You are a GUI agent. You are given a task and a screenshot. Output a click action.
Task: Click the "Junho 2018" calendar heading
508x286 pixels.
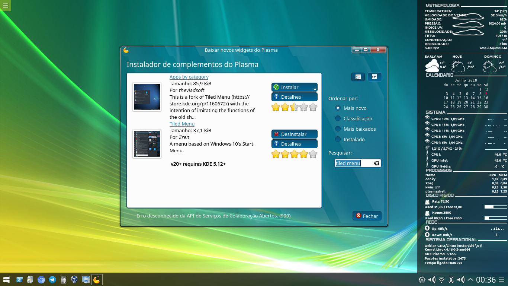pyautogui.click(x=466, y=80)
